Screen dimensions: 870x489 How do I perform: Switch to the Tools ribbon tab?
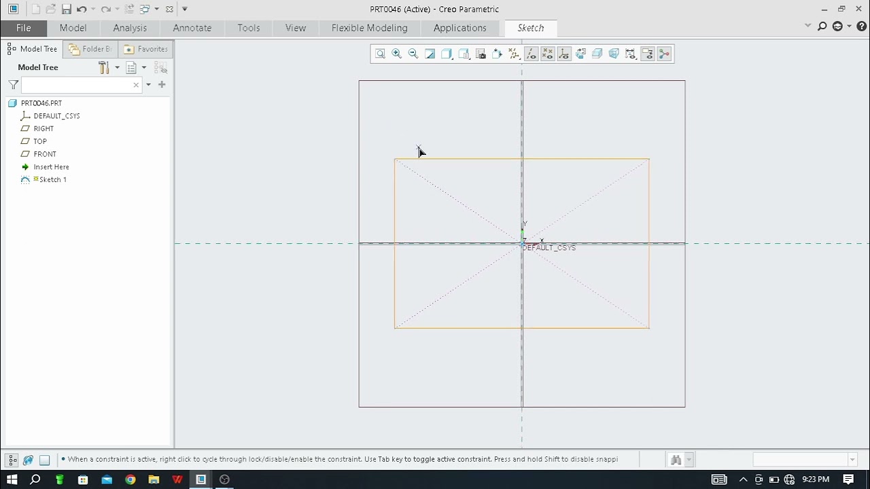[x=249, y=28]
